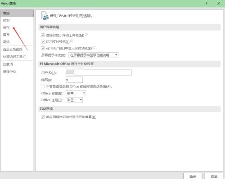This screenshot has width=225, height=179.
Task: Toggle show Start screen on launch checkbox
Action: coord(43,117)
